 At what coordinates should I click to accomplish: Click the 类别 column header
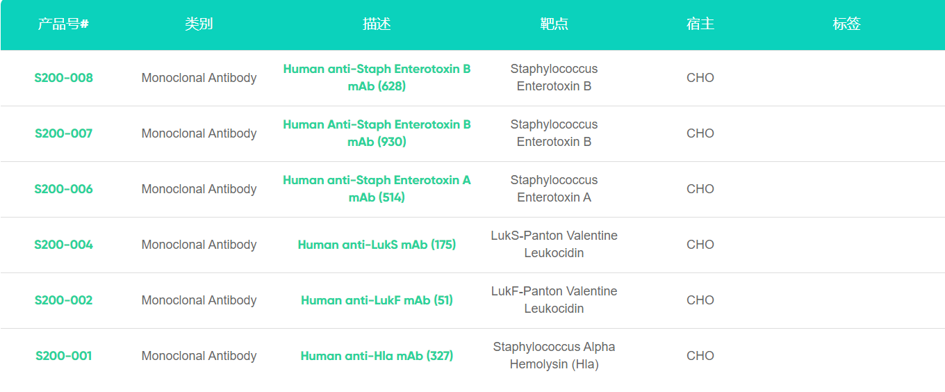(199, 24)
